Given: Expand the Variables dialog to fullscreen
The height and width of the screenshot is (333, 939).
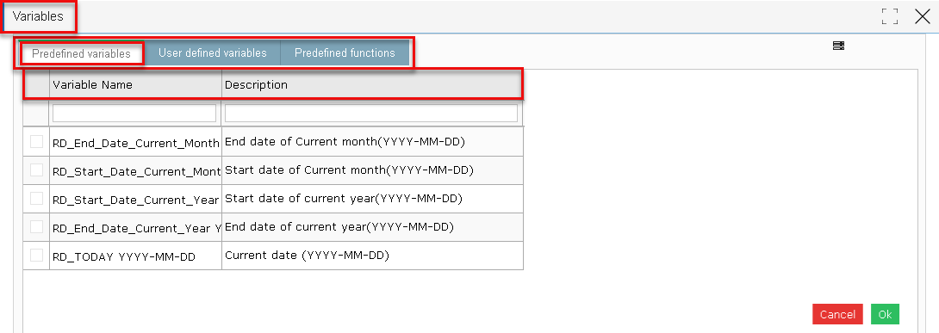Looking at the screenshot, I should (x=890, y=16).
